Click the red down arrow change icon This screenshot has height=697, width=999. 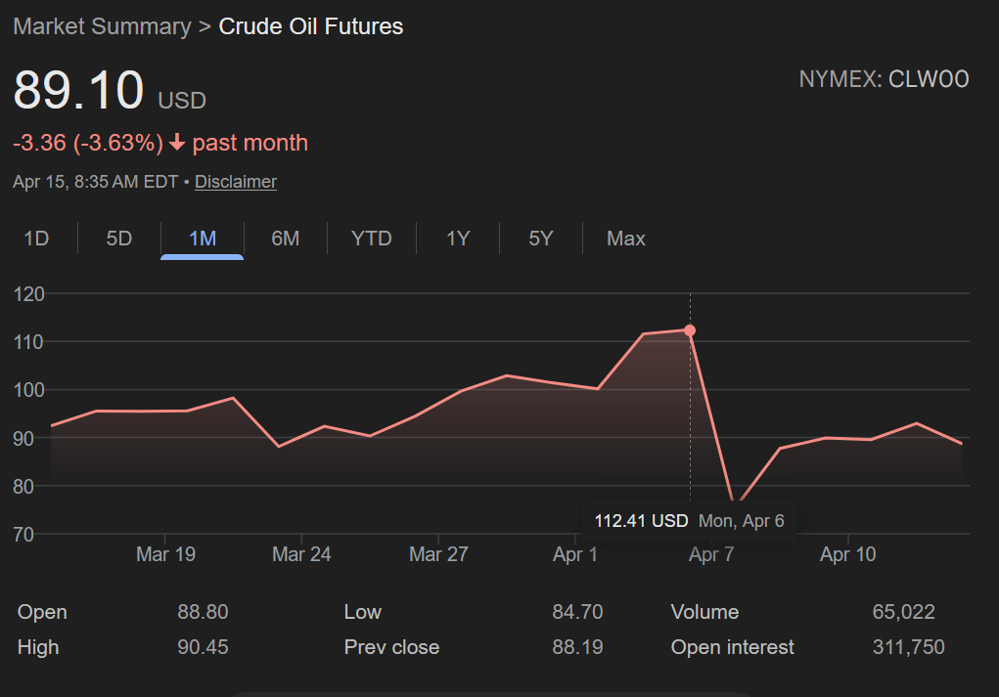[x=177, y=144]
